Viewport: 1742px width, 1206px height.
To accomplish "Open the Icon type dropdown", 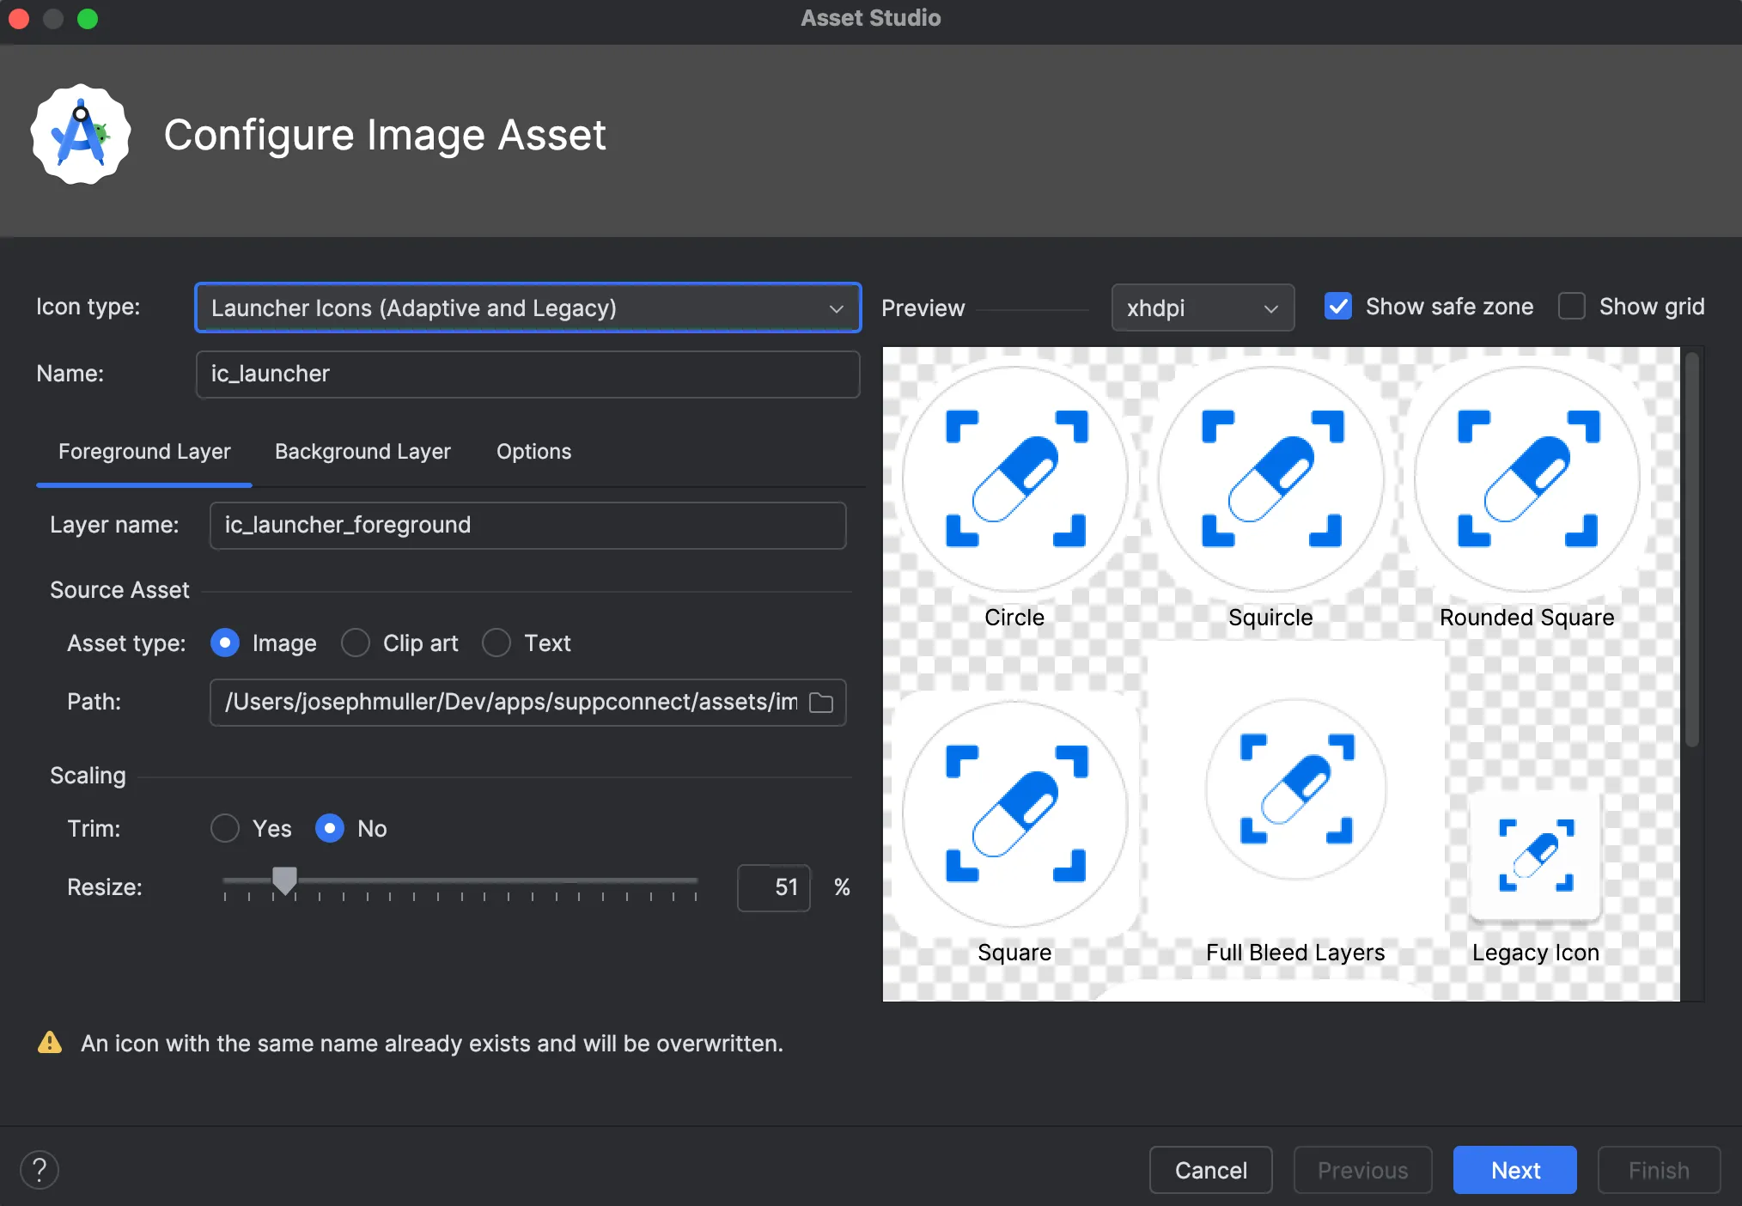I will [x=527, y=308].
